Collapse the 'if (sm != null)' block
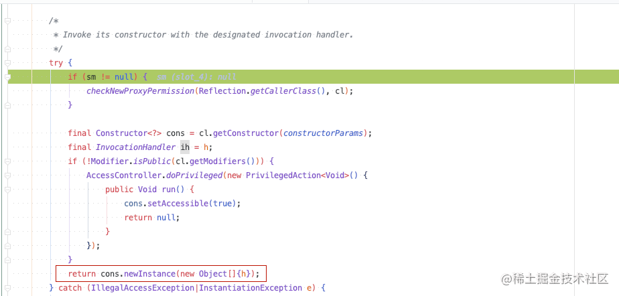Image resolution: width=619 pixels, height=296 pixels. 7,77
